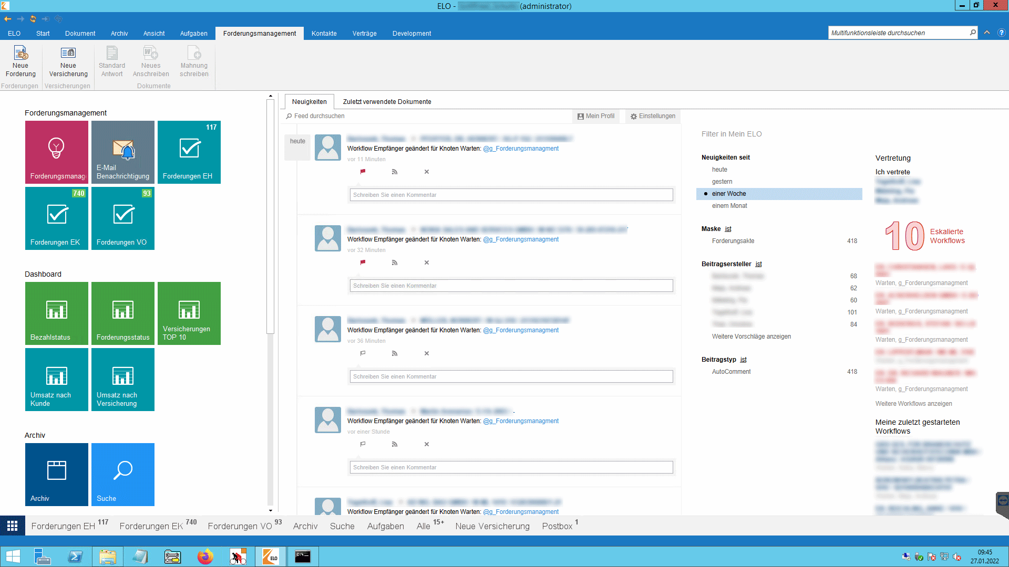Open the Umsatz nach Kunde tile
The height and width of the screenshot is (567, 1009).
coord(57,380)
